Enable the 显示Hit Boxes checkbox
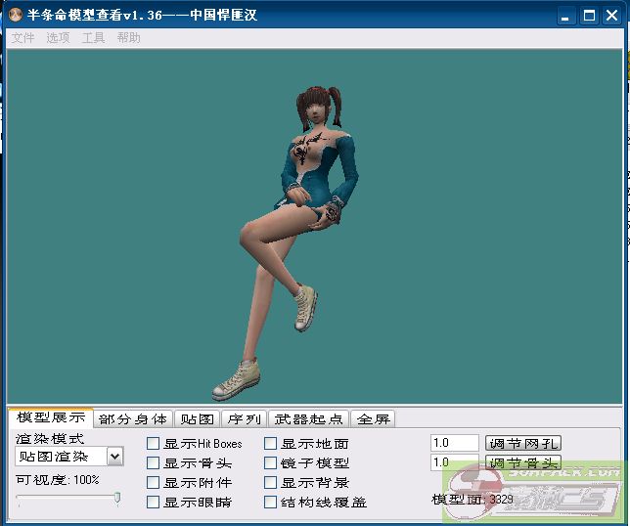Viewport: 630px width, 526px height. pyautogui.click(x=154, y=444)
